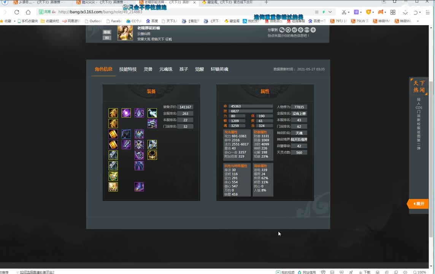The height and width of the screenshot is (274, 435).
Task: Select equipment score value 141167
Action: 185,107
